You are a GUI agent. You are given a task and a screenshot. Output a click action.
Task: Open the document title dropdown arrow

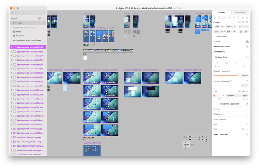pos(117,8)
